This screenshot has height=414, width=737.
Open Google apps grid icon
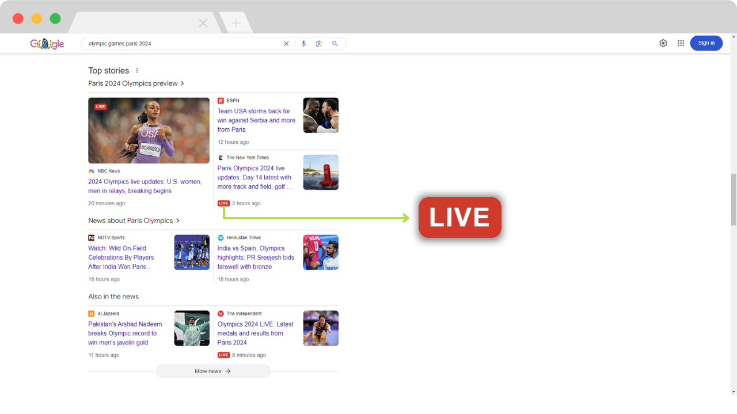pos(681,43)
